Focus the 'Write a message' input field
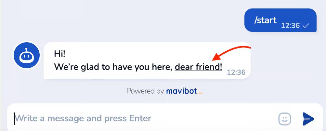326x131 pixels. [146, 119]
